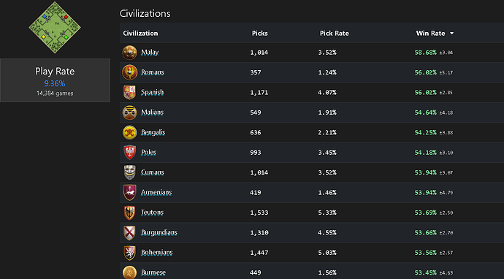Click the Burgundians cross shield icon

(129, 232)
